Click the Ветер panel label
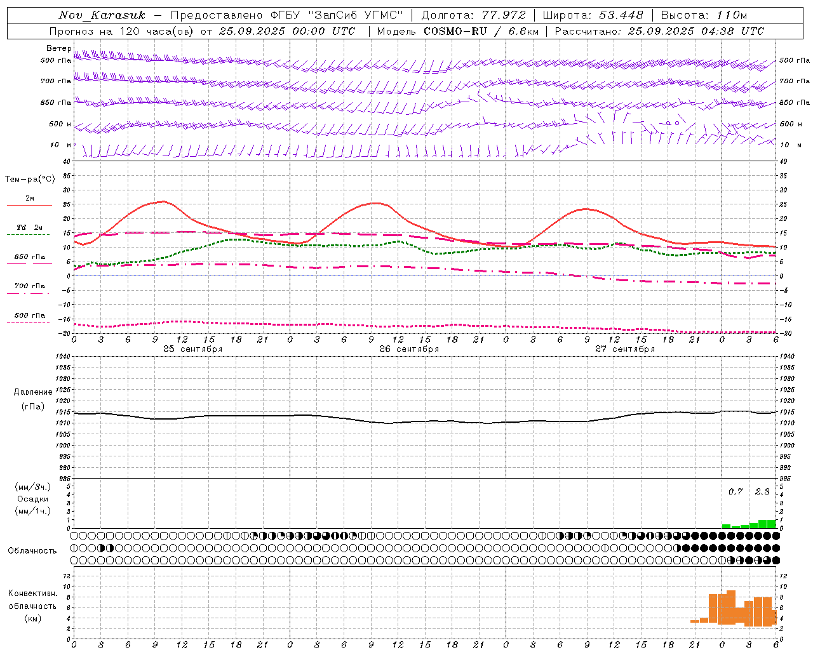813x650 pixels. [59, 48]
